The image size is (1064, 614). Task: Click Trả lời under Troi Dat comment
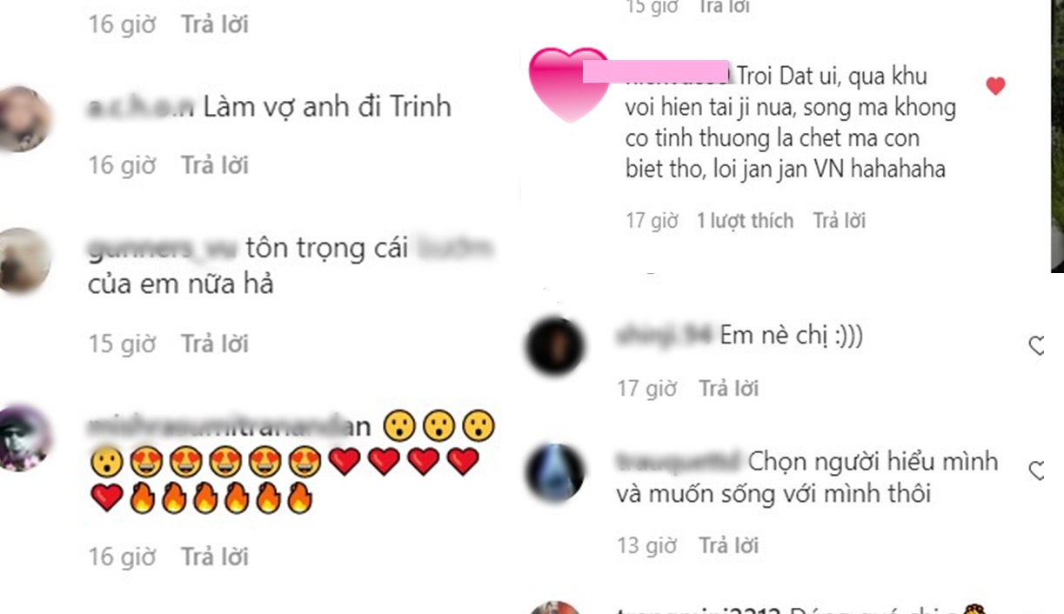tap(840, 221)
